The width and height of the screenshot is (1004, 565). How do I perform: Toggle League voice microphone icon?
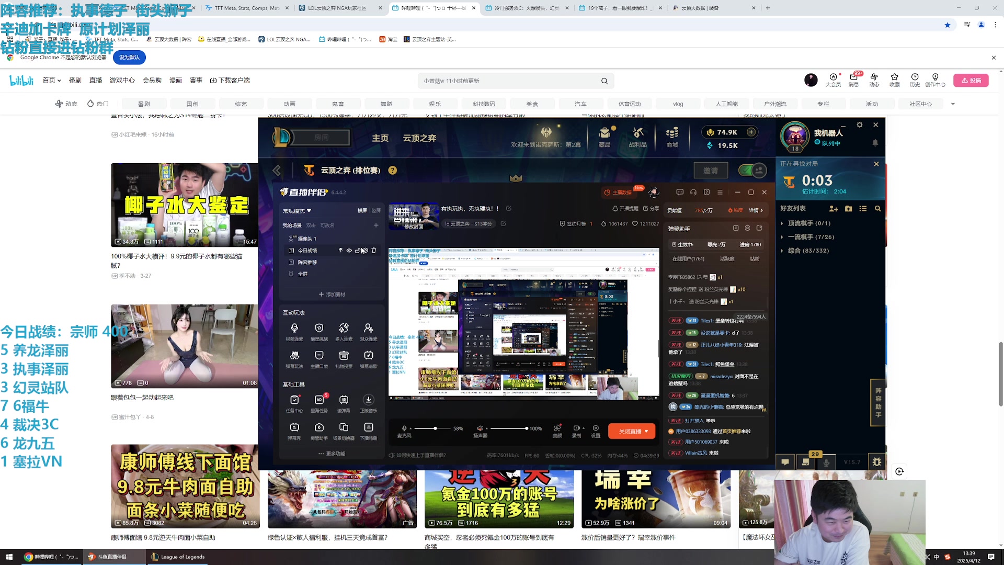click(826, 462)
